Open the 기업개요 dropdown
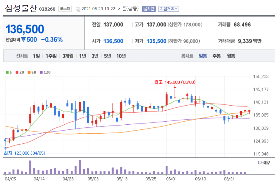275x187 pixels. 168,9
